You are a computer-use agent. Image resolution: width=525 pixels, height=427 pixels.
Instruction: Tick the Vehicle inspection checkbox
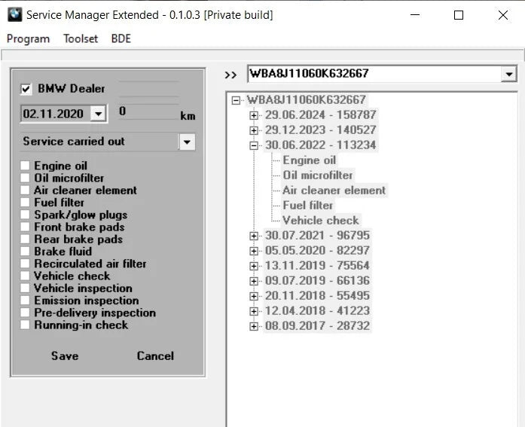(x=25, y=288)
